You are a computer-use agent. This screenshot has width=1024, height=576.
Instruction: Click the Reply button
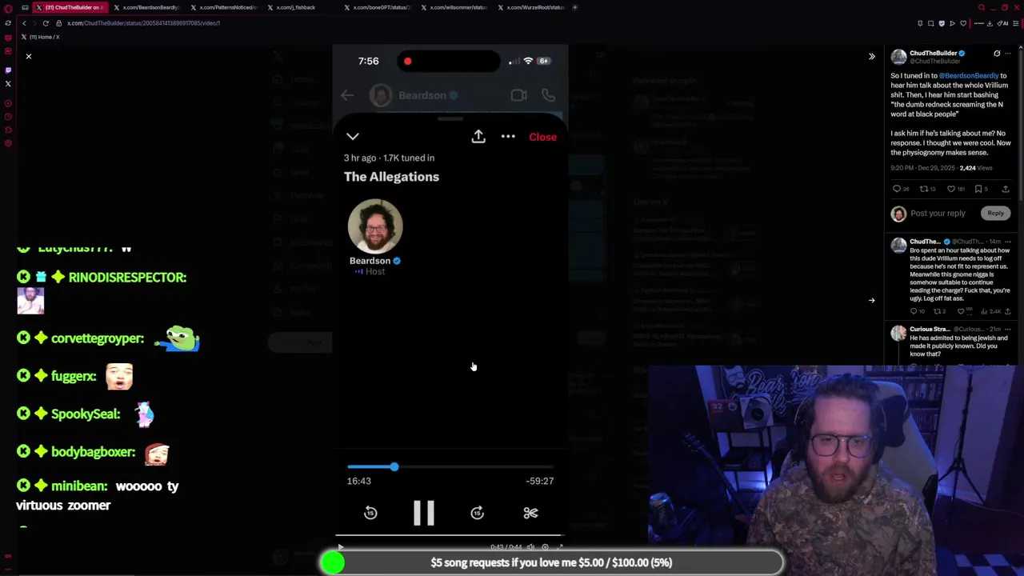coord(995,214)
